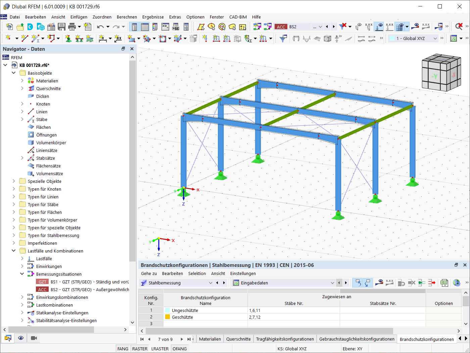
Task: Toggle the navigator Display eye tab
Action: [21, 338]
